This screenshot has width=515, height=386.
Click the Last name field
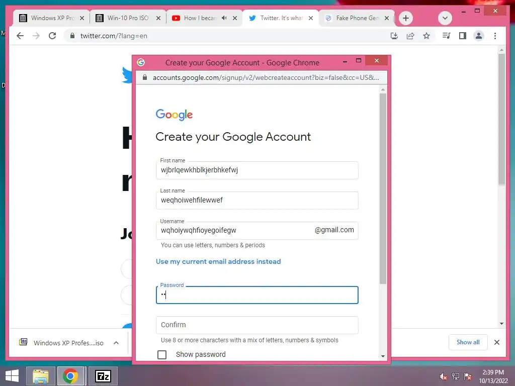257,200
